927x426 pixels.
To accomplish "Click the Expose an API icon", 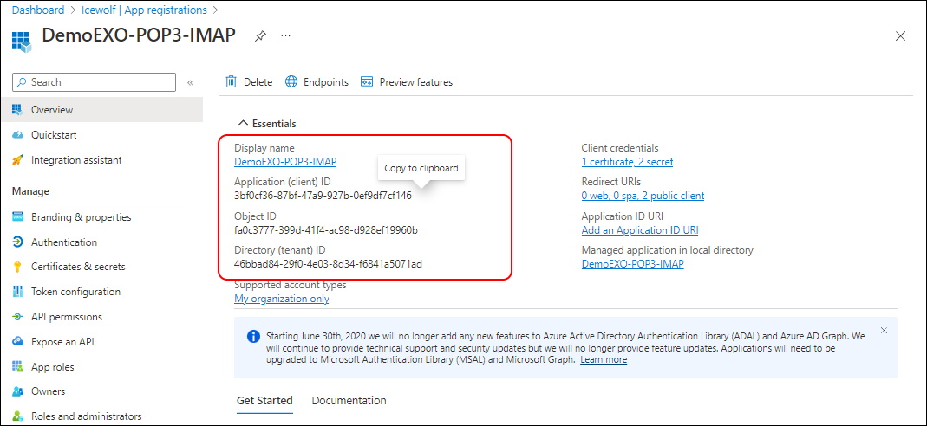I will coord(17,342).
